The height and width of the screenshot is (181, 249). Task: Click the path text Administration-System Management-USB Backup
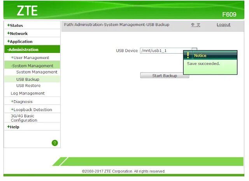click(117, 25)
